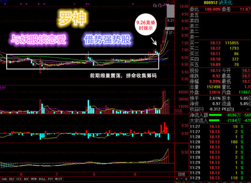Viewport: 251px width, 183px height.
Task: Click the X10 volume multiplier box
Action: 178,111
